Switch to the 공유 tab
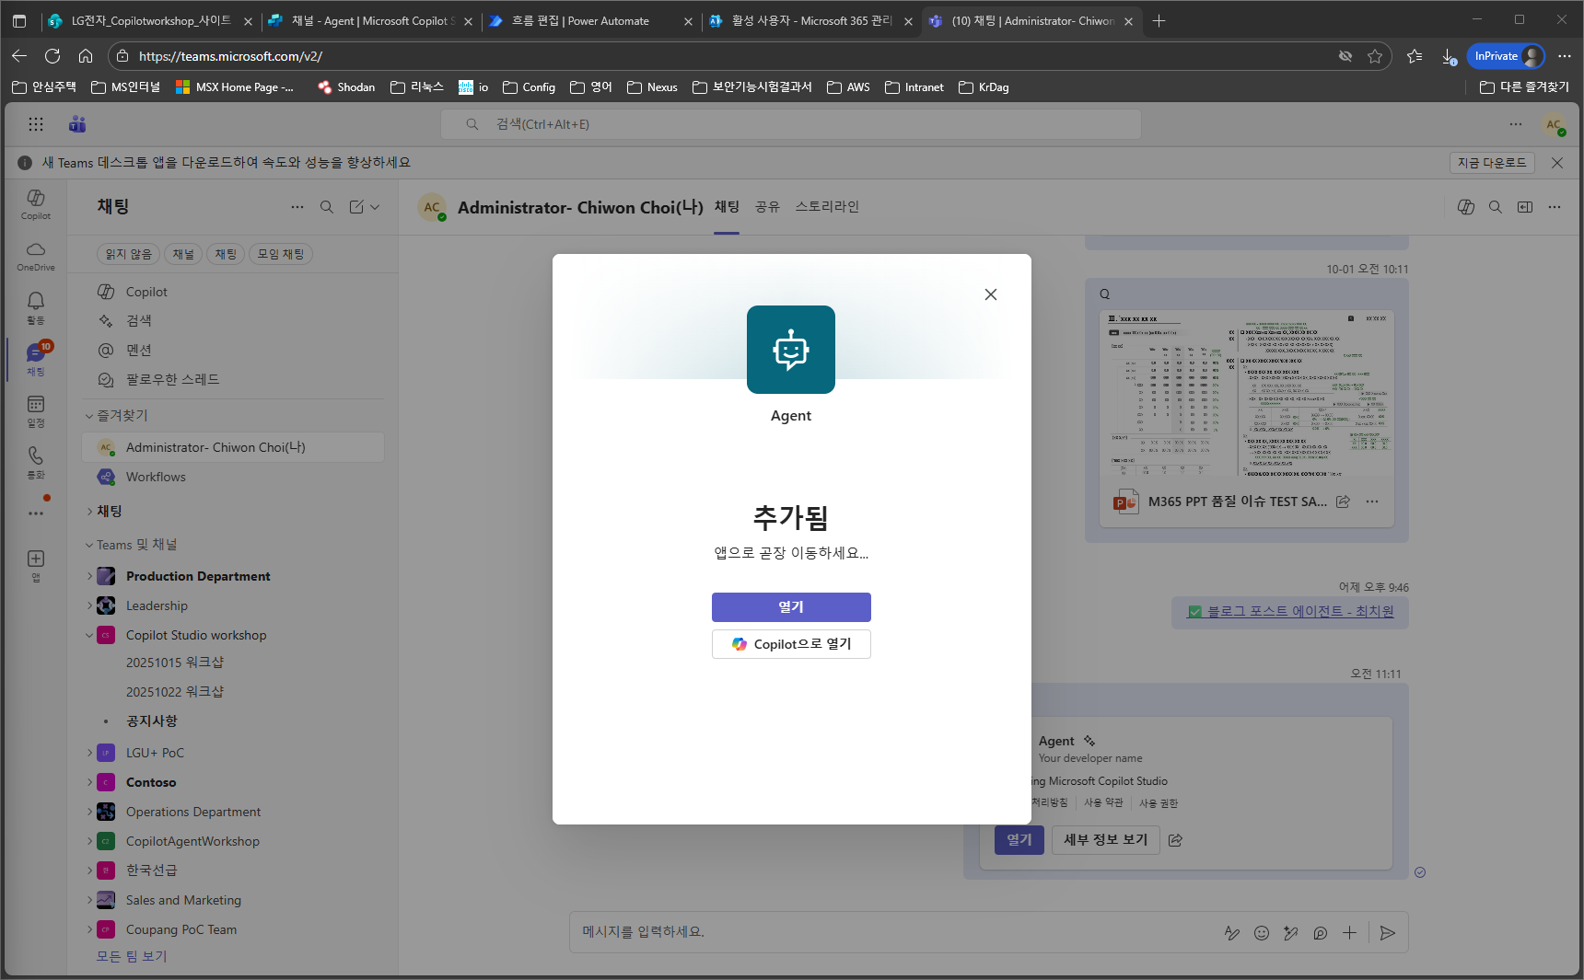The image size is (1584, 980). click(767, 207)
